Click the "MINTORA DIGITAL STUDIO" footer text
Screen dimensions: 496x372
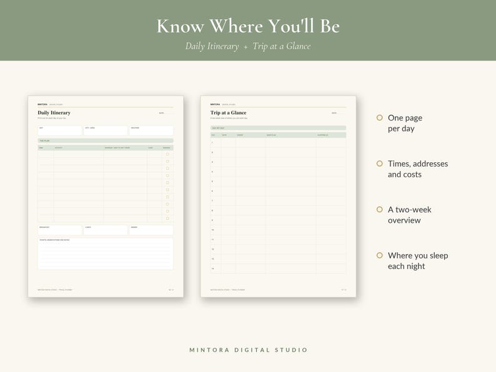click(249, 350)
